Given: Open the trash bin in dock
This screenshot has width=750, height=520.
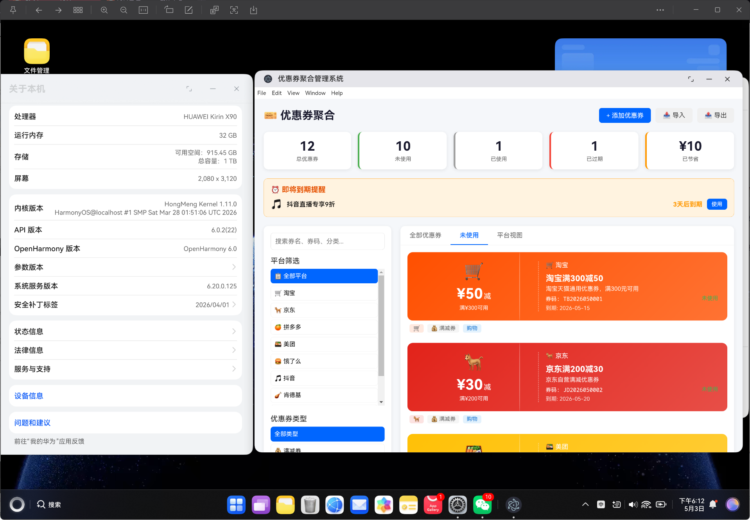Looking at the screenshot, I should [310, 505].
